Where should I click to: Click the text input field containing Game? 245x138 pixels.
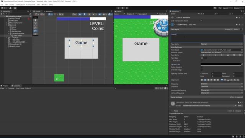click(x=207, y=38)
